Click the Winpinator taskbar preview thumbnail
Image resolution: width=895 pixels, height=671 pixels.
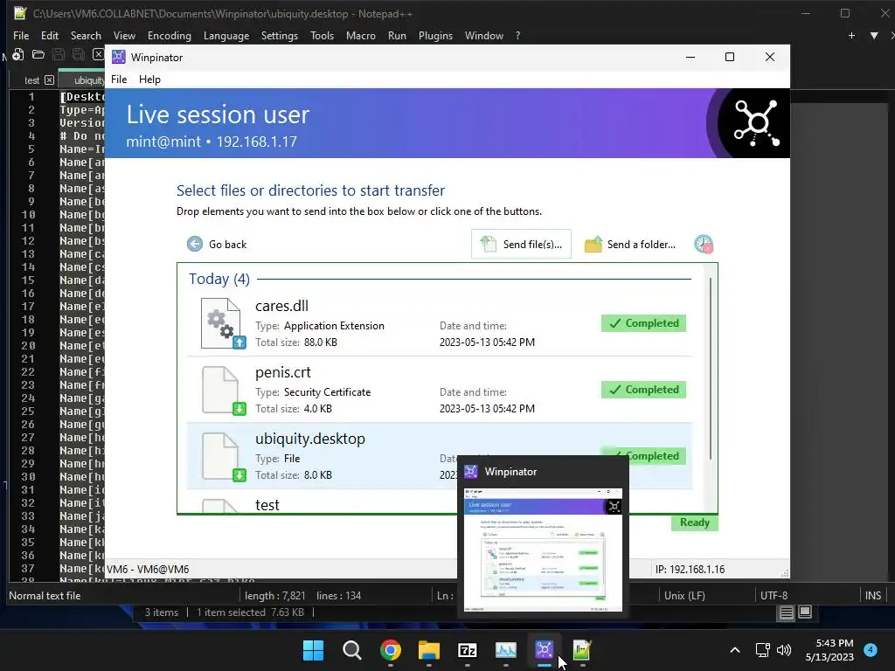pos(543,549)
